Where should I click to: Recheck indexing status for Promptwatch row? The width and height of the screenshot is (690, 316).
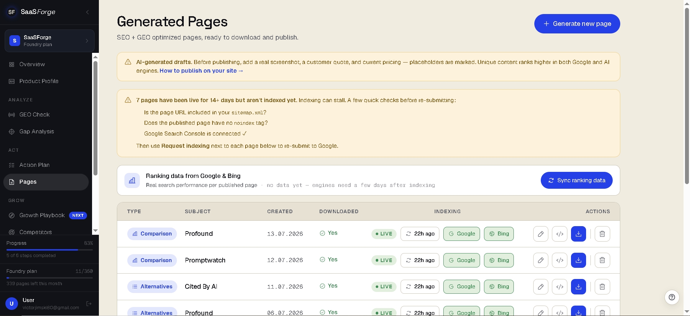tap(420, 260)
